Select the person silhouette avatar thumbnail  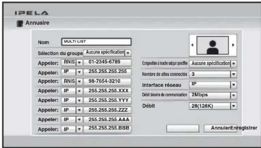point(213,45)
